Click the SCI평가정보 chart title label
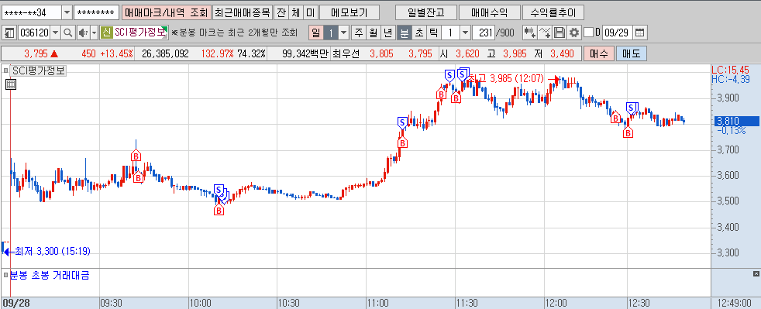This screenshot has height=309, width=761. [39, 70]
